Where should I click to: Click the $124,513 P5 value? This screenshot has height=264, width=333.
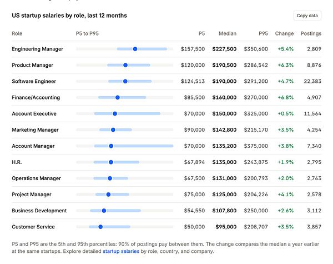pos(193,81)
